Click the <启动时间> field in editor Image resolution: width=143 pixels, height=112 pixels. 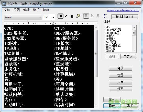click(x=64, y=105)
